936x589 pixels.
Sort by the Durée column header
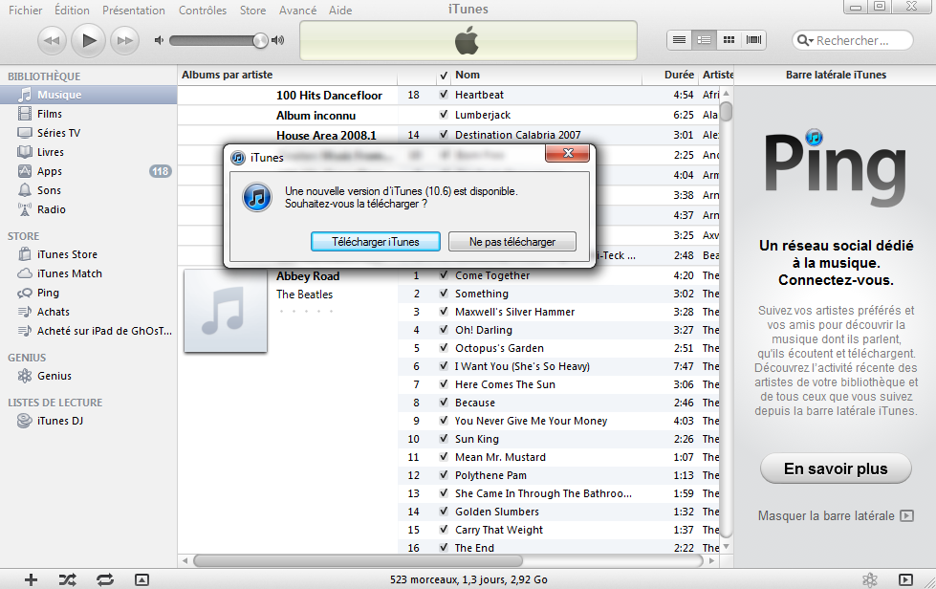pos(669,76)
